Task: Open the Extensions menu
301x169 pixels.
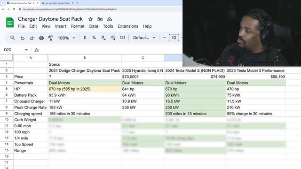Action: coord(128,26)
